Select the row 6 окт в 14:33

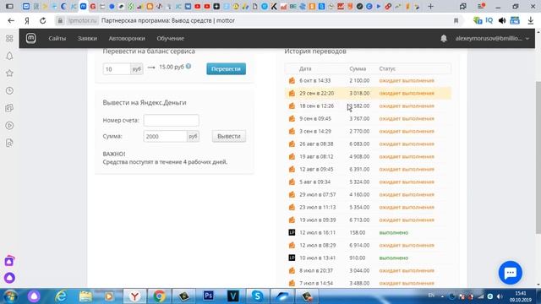(x=368, y=81)
